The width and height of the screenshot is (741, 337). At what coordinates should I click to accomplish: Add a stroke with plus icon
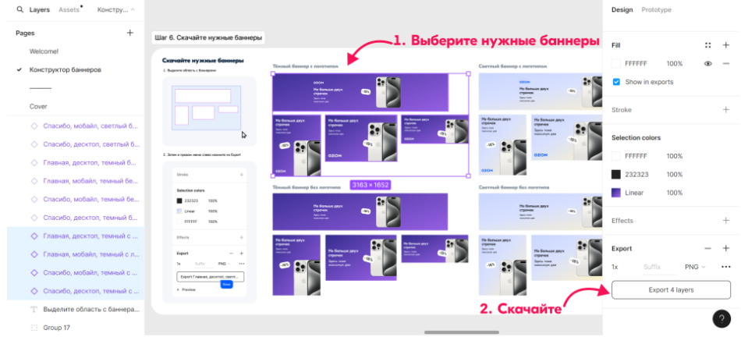pos(726,110)
